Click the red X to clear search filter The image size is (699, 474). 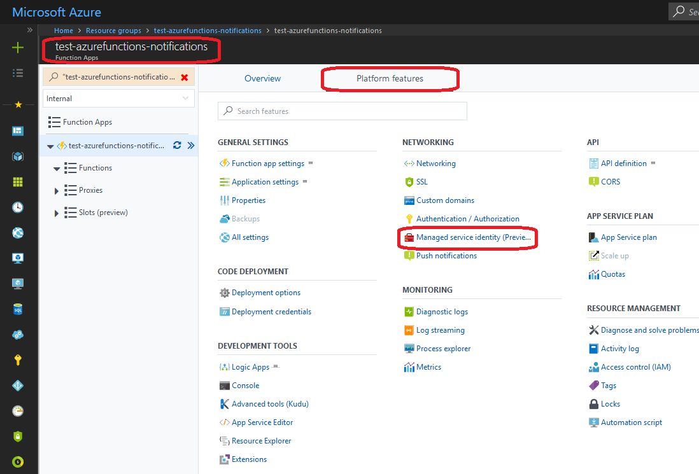coord(185,78)
